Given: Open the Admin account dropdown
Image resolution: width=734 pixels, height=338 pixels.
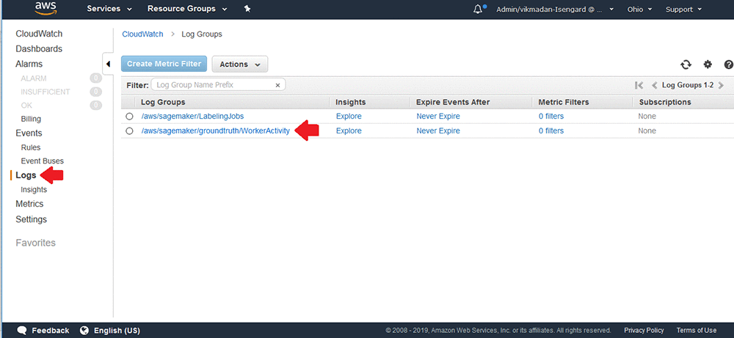Looking at the screenshot, I should (555, 10).
